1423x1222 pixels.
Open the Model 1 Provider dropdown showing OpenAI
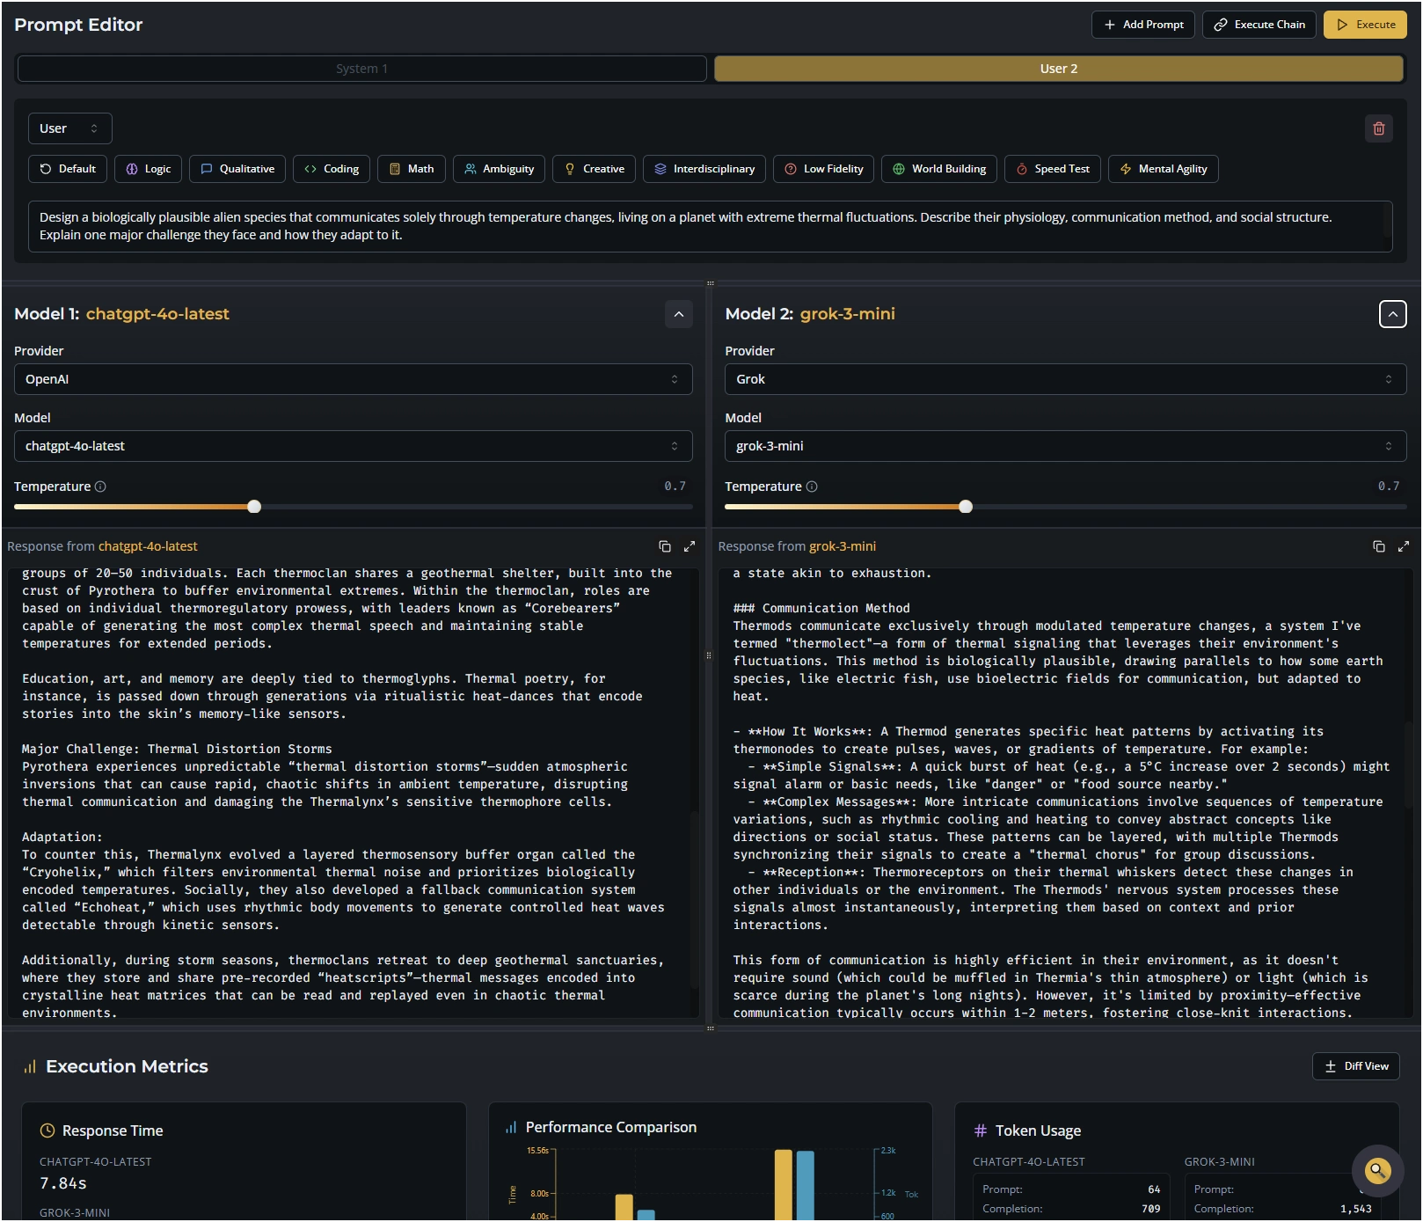click(x=353, y=379)
